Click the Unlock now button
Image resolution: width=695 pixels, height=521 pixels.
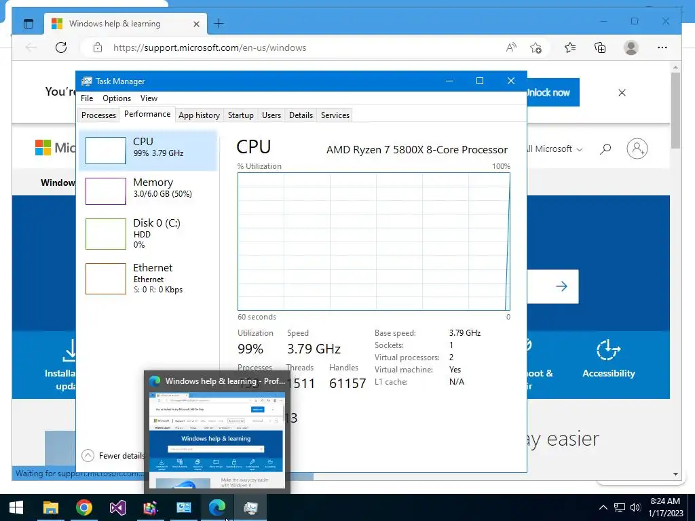pos(552,92)
